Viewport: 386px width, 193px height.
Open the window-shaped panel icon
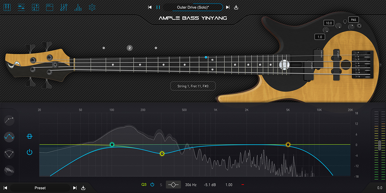click(49, 7)
